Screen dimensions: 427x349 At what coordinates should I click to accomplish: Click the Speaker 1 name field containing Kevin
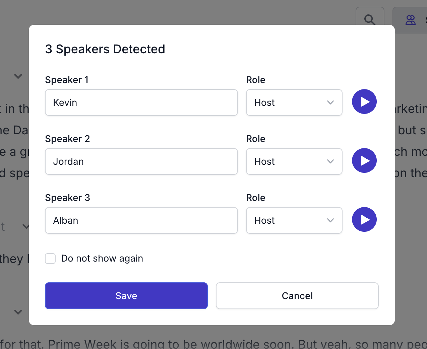pyautogui.click(x=141, y=102)
